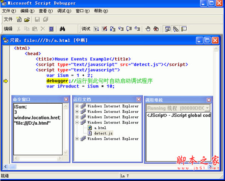Click the Stop Debugging icon

pos(104,29)
